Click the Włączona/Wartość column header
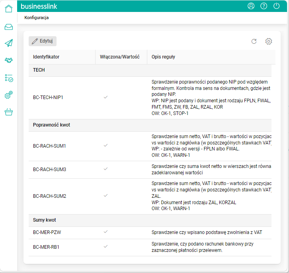The height and width of the screenshot is (273, 289). 120,57
